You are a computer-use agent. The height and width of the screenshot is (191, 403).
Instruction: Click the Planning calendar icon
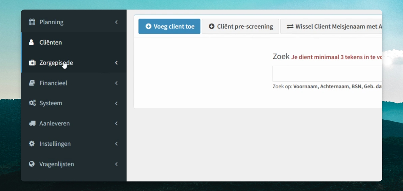[32, 22]
